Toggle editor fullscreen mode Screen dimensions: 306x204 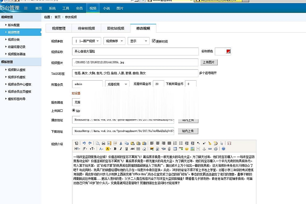click(229, 143)
